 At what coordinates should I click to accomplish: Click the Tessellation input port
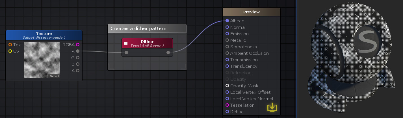(227, 105)
